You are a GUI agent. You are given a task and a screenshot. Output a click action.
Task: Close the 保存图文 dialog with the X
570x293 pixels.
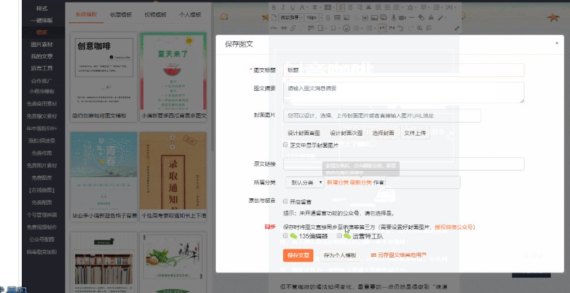pos(555,43)
